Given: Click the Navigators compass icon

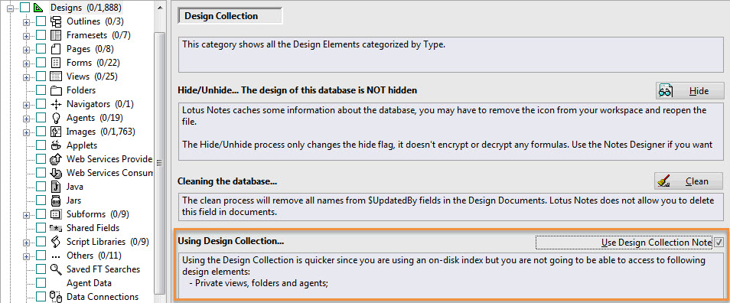Looking at the screenshot, I should click(56, 104).
